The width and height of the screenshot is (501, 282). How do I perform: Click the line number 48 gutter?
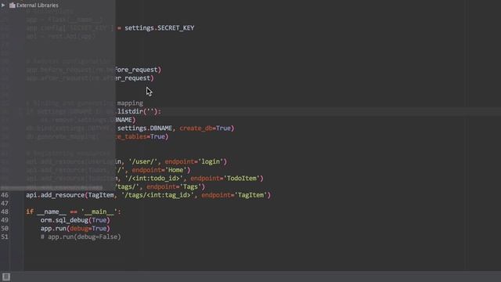tap(5, 211)
